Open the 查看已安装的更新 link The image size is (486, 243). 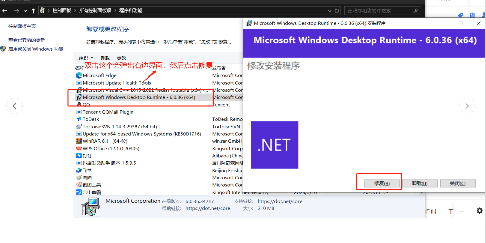(x=27, y=40)
